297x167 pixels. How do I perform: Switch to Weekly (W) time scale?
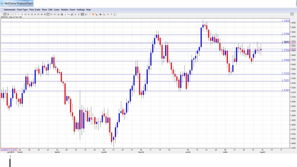pyautogui.click(x=51, y=14)
